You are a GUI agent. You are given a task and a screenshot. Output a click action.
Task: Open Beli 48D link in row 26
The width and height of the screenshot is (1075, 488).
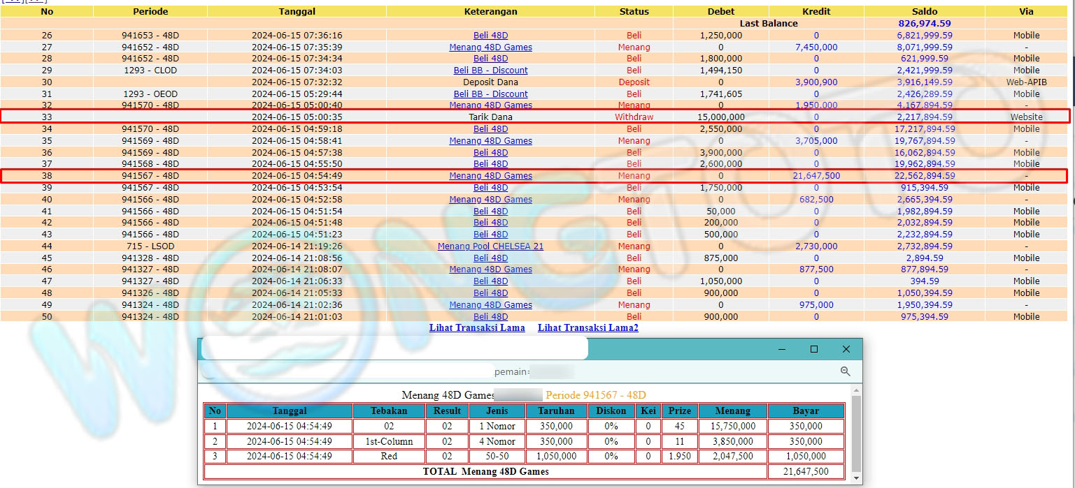[490, 36]
